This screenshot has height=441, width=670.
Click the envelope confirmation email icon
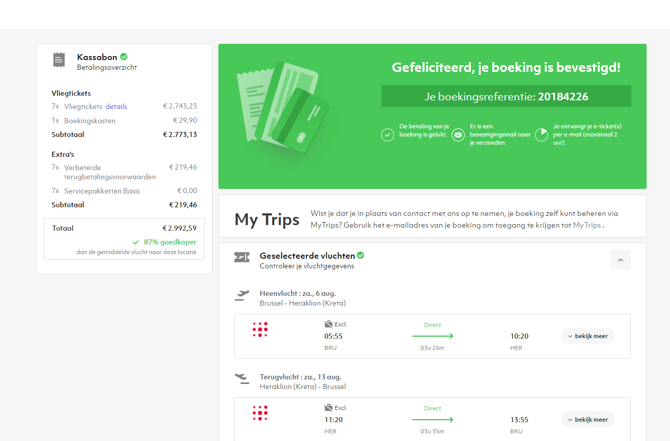[458, 135]
